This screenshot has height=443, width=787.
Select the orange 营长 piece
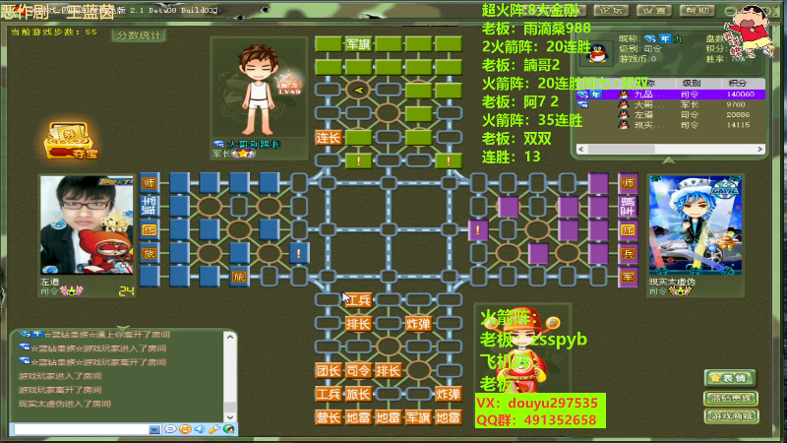pyautogui.click(x=329, y=417)
